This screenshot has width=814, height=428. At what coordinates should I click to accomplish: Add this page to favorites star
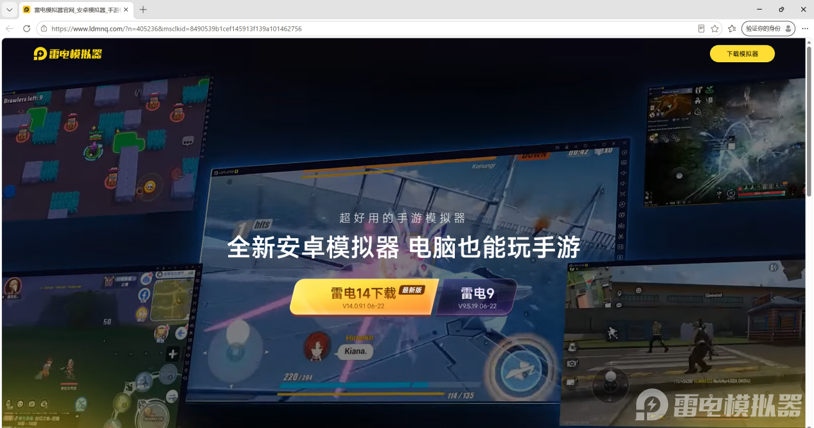tap(714, 28)
